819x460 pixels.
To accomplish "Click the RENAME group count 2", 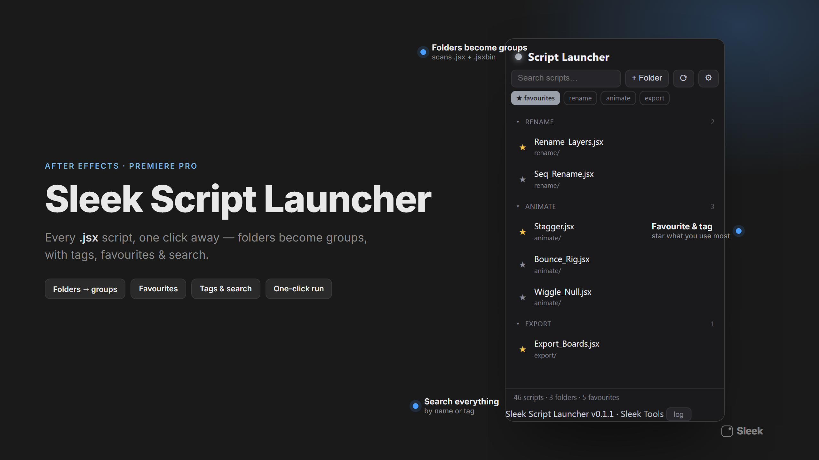I will [712, 122].
